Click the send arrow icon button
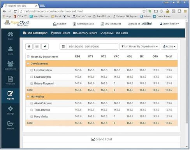Screen dimensions: 190x150 coord(45,46)
